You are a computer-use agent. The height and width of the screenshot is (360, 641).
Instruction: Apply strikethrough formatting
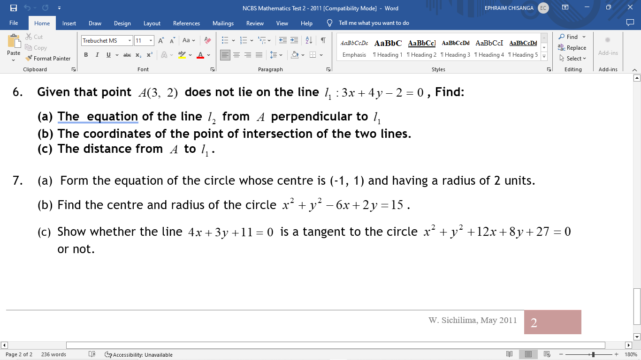coord(127,55)
